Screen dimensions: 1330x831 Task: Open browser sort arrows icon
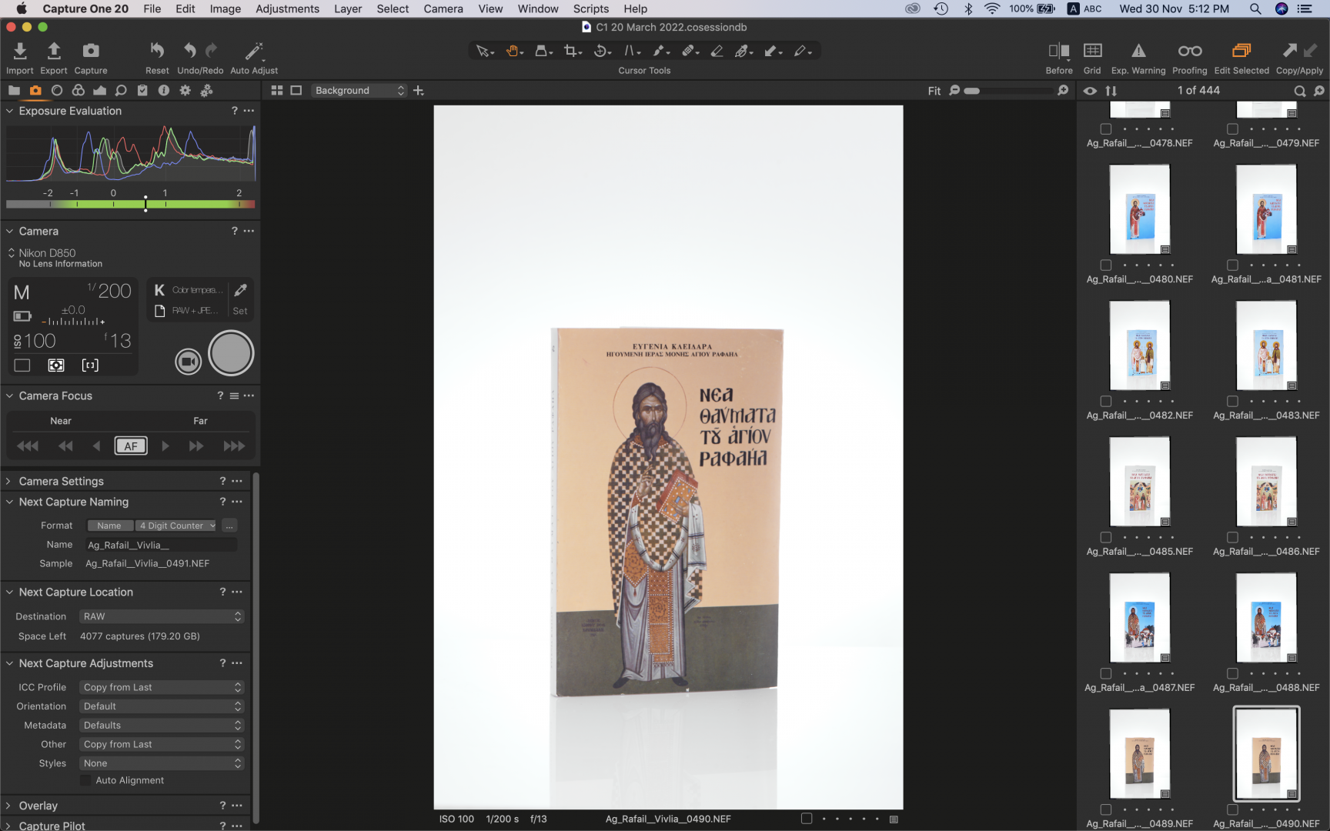tap(1111, 91)
